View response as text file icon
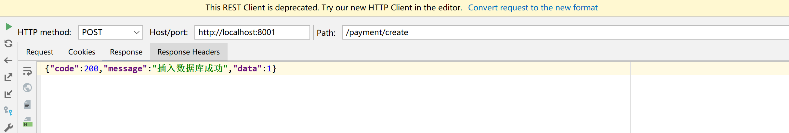 (28, 104)
